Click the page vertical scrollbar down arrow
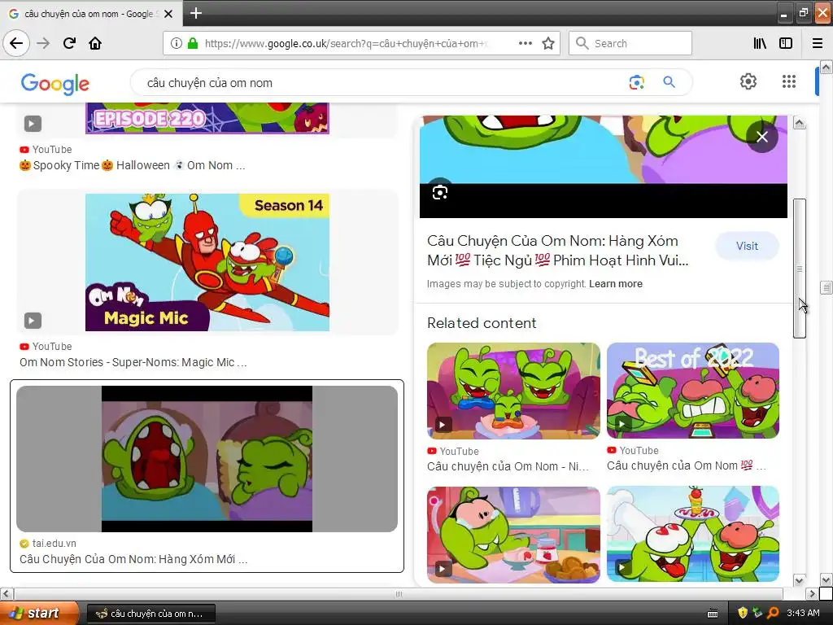 tap(826, 579)
